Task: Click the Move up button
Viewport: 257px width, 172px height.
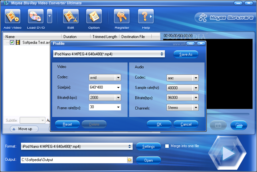Action: [24, 129]
